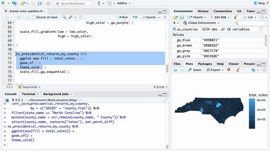The image size is (270, 151).
Task: Click the Environment search field
Action: click(x=249, y=23)
